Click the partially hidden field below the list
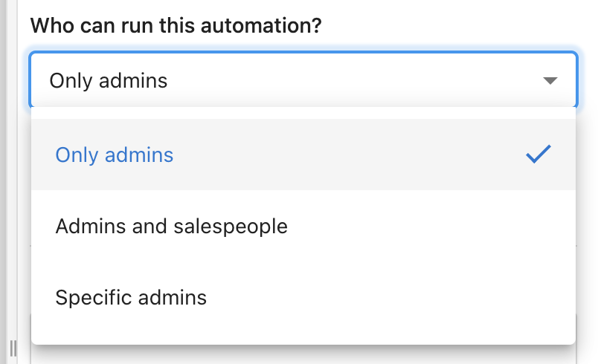 pos(303,354)
